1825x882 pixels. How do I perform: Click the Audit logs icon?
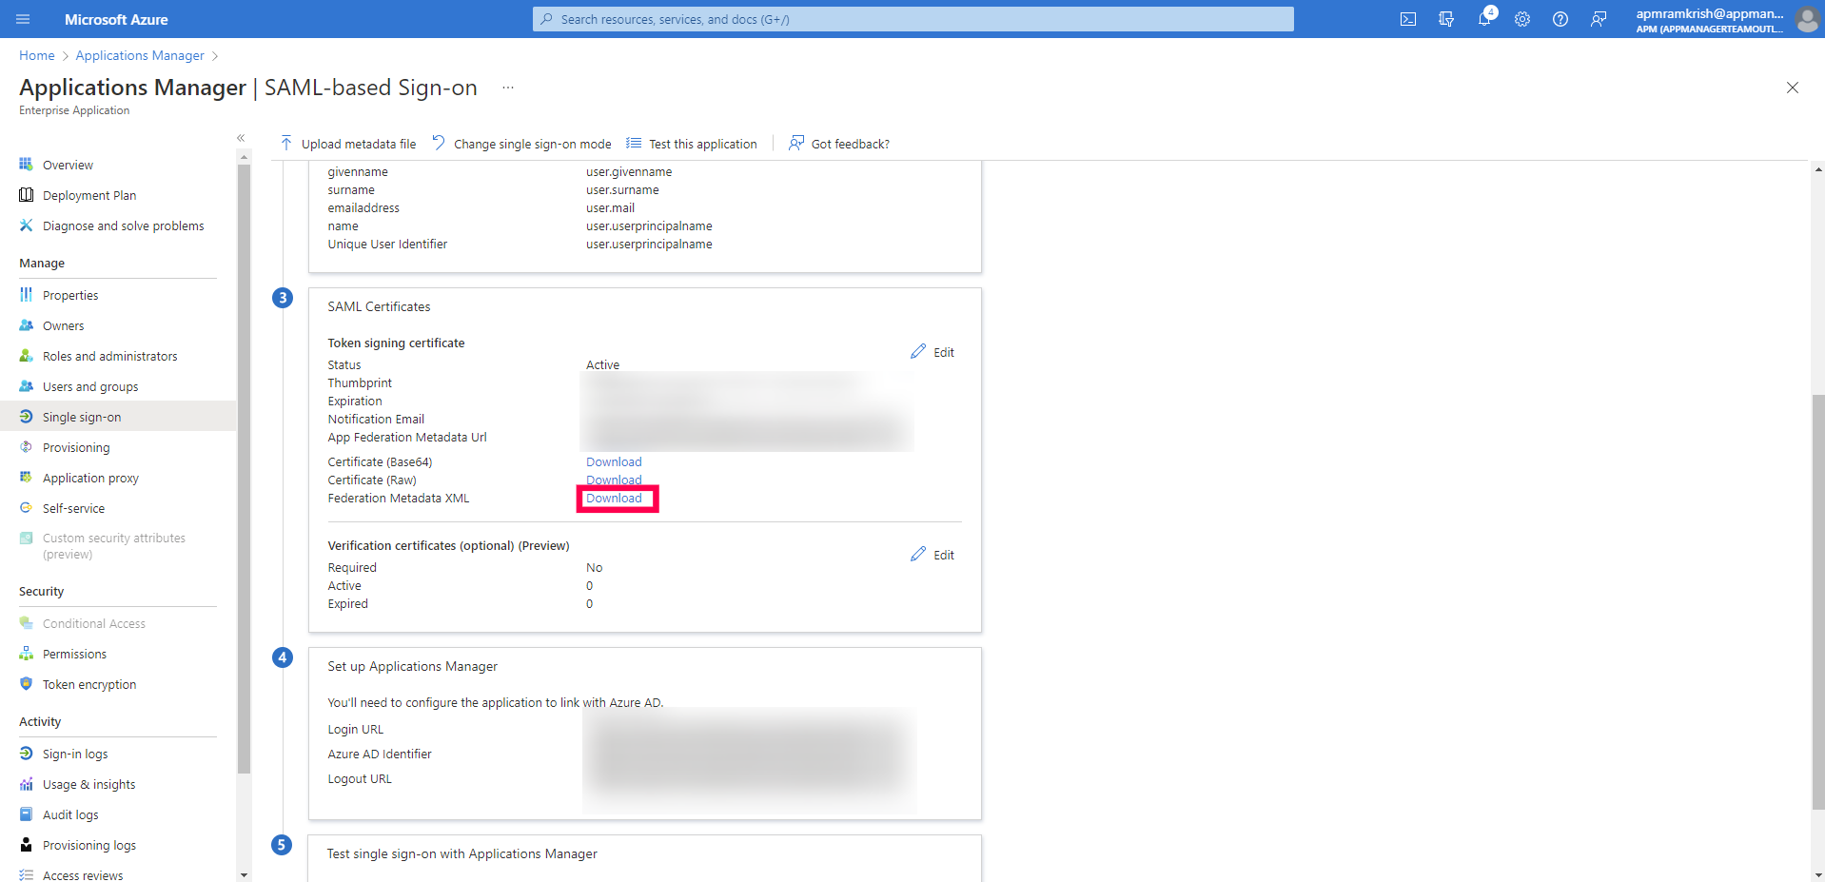click(26, 814)
